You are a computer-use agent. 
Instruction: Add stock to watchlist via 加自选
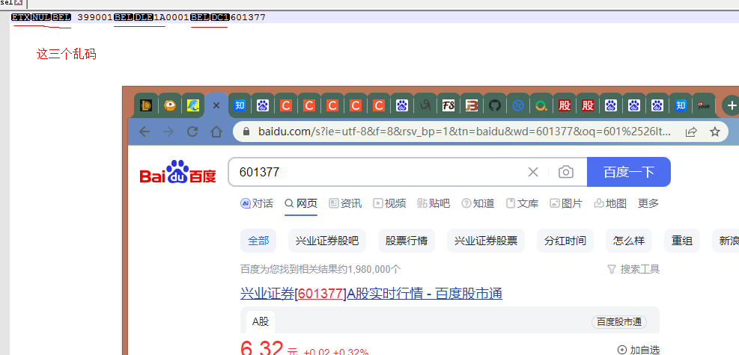pyautogui.click(x=638, y=350)
